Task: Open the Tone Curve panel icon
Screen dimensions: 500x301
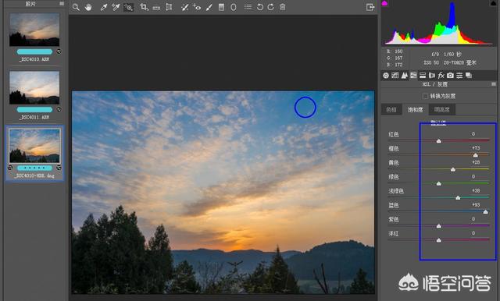Action: 395,76
